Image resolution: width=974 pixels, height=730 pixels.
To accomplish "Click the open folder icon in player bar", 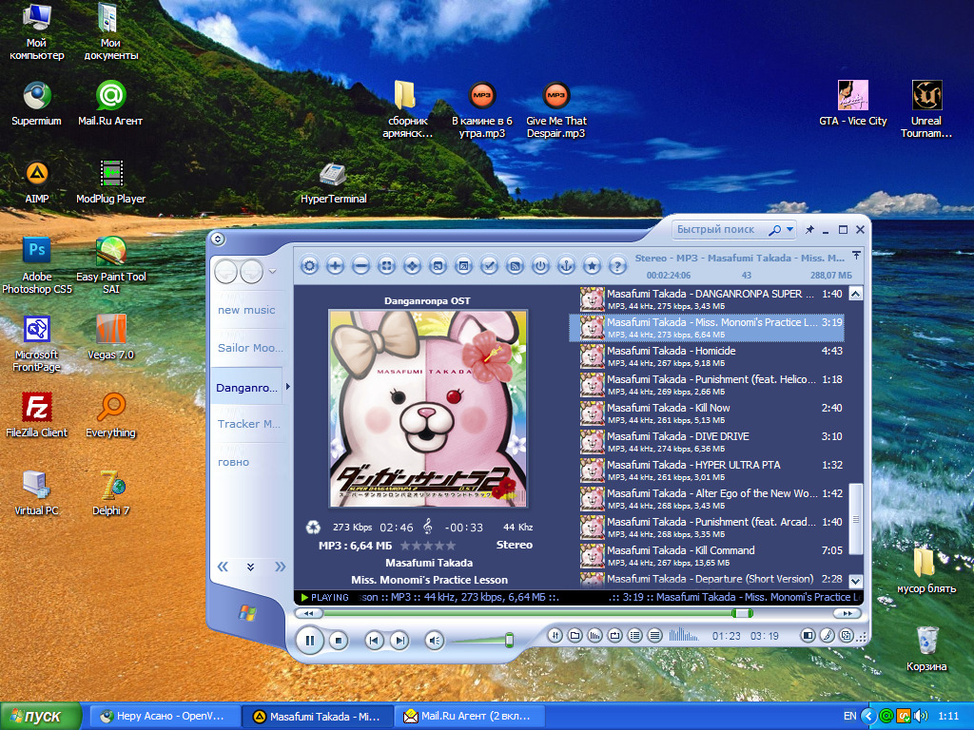I will coord(575,635).
